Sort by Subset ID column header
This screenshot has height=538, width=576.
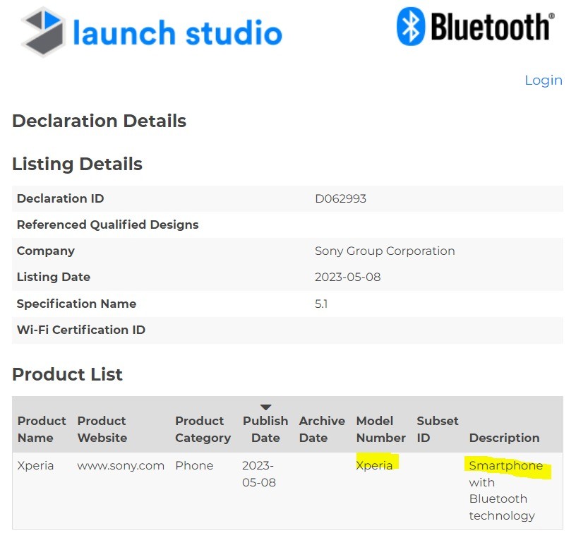point(437,429)
